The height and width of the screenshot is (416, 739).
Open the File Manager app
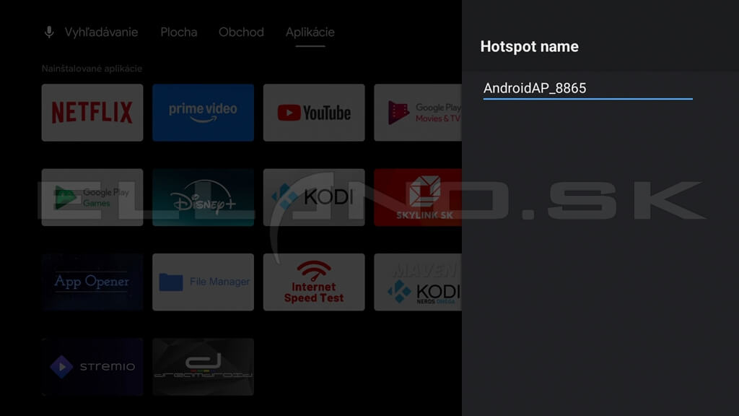pyautogui.click(x=203, y=282)
